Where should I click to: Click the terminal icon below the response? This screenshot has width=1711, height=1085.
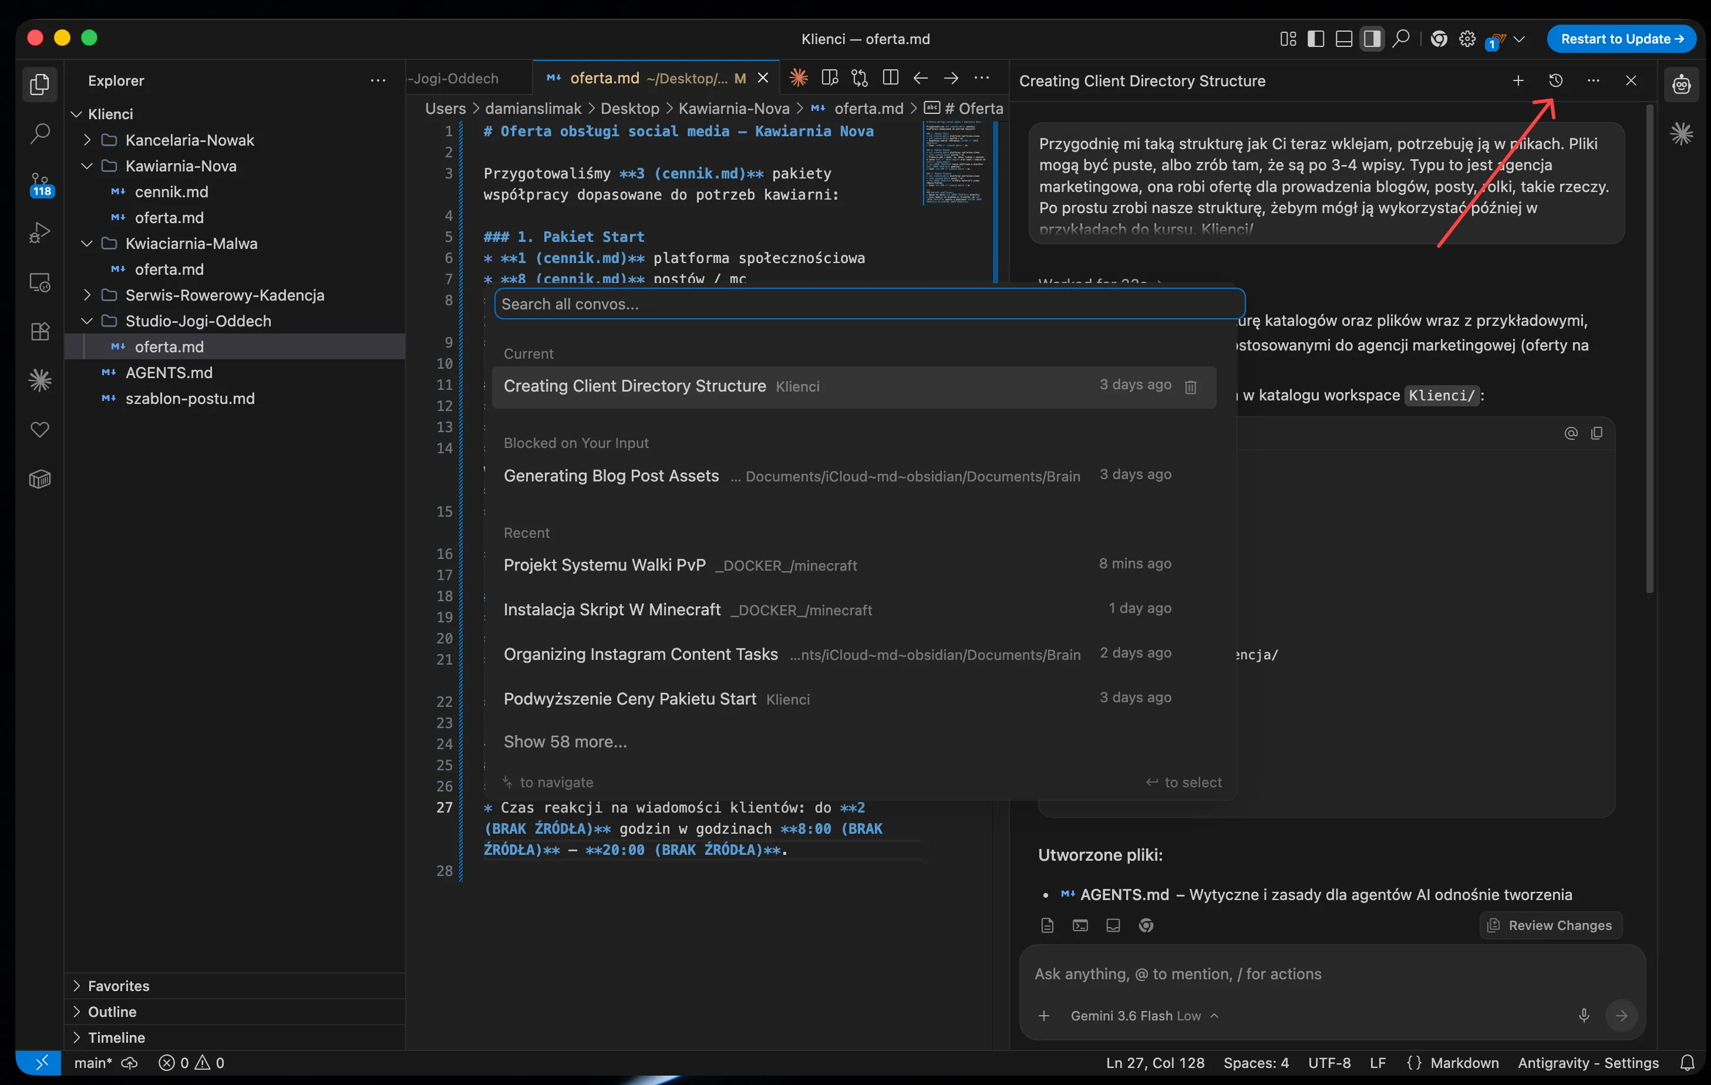click(1080, 925)
